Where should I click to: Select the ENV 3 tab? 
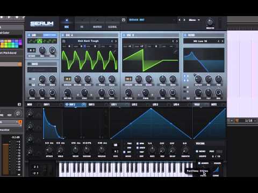click(x=91, y=105)
